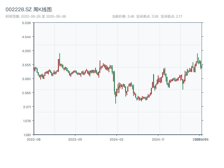Click the 区间低点 2.17 label
Viewport: 224px width, 168px height.
point(171,17)
